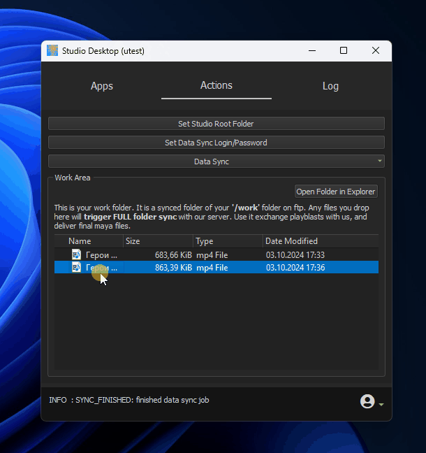
Task: Click Open Folder in Explorer
Action: (336, 192)
